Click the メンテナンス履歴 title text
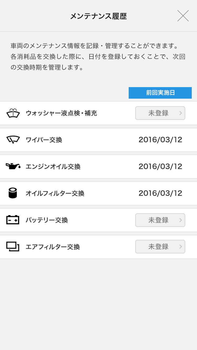The image size is (197, 350). [98, 16]
